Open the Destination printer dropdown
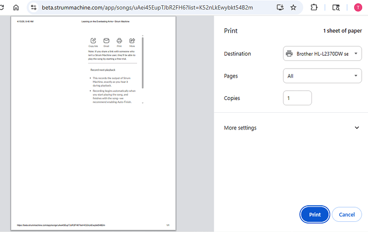Screen dimensions: 368x232 pos(322,53)
